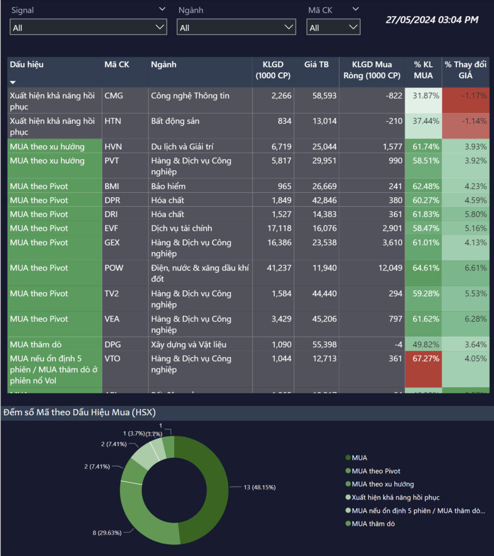Click the chevron icon beside the Signal slicer title
Image resolution: width=494 pixels, height=556 pixels.
pyautogui.click(x=162, y=9)
